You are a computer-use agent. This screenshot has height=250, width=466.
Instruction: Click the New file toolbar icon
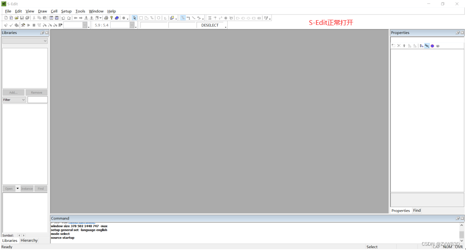[x=6, y=18]
